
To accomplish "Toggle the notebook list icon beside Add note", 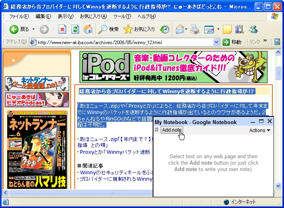I will 157,130.
